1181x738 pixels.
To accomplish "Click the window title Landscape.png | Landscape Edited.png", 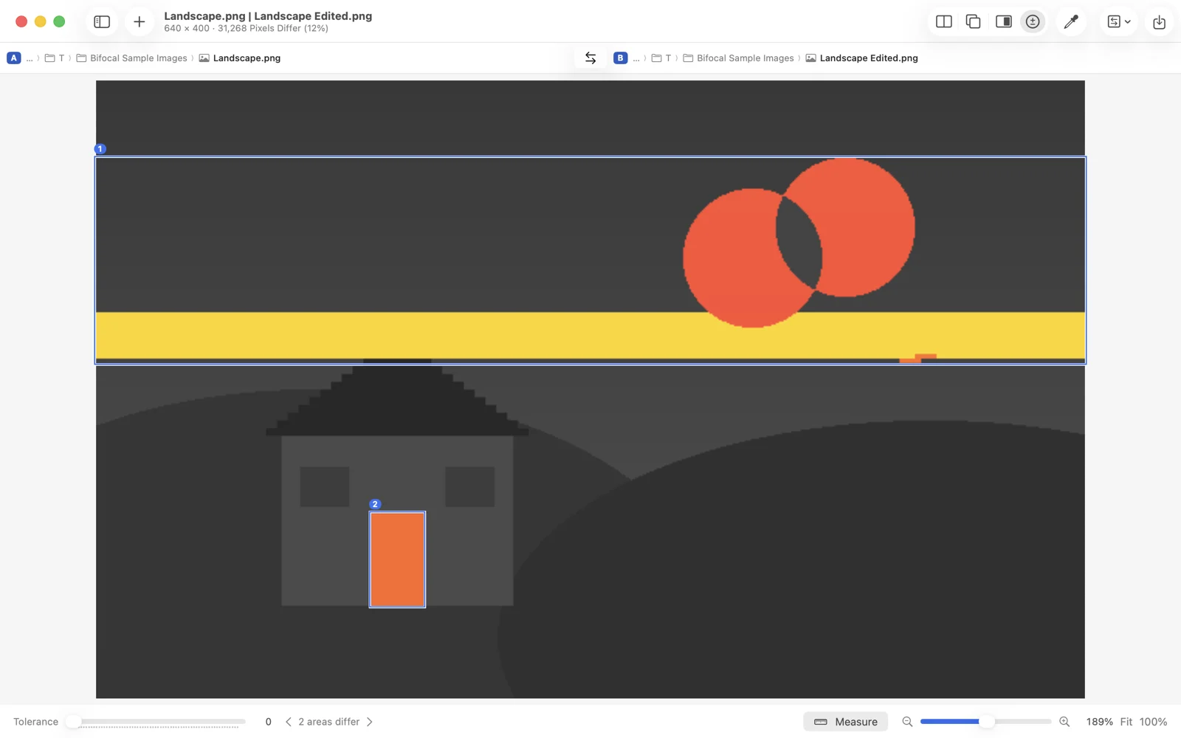I will [x=268, y=15].
